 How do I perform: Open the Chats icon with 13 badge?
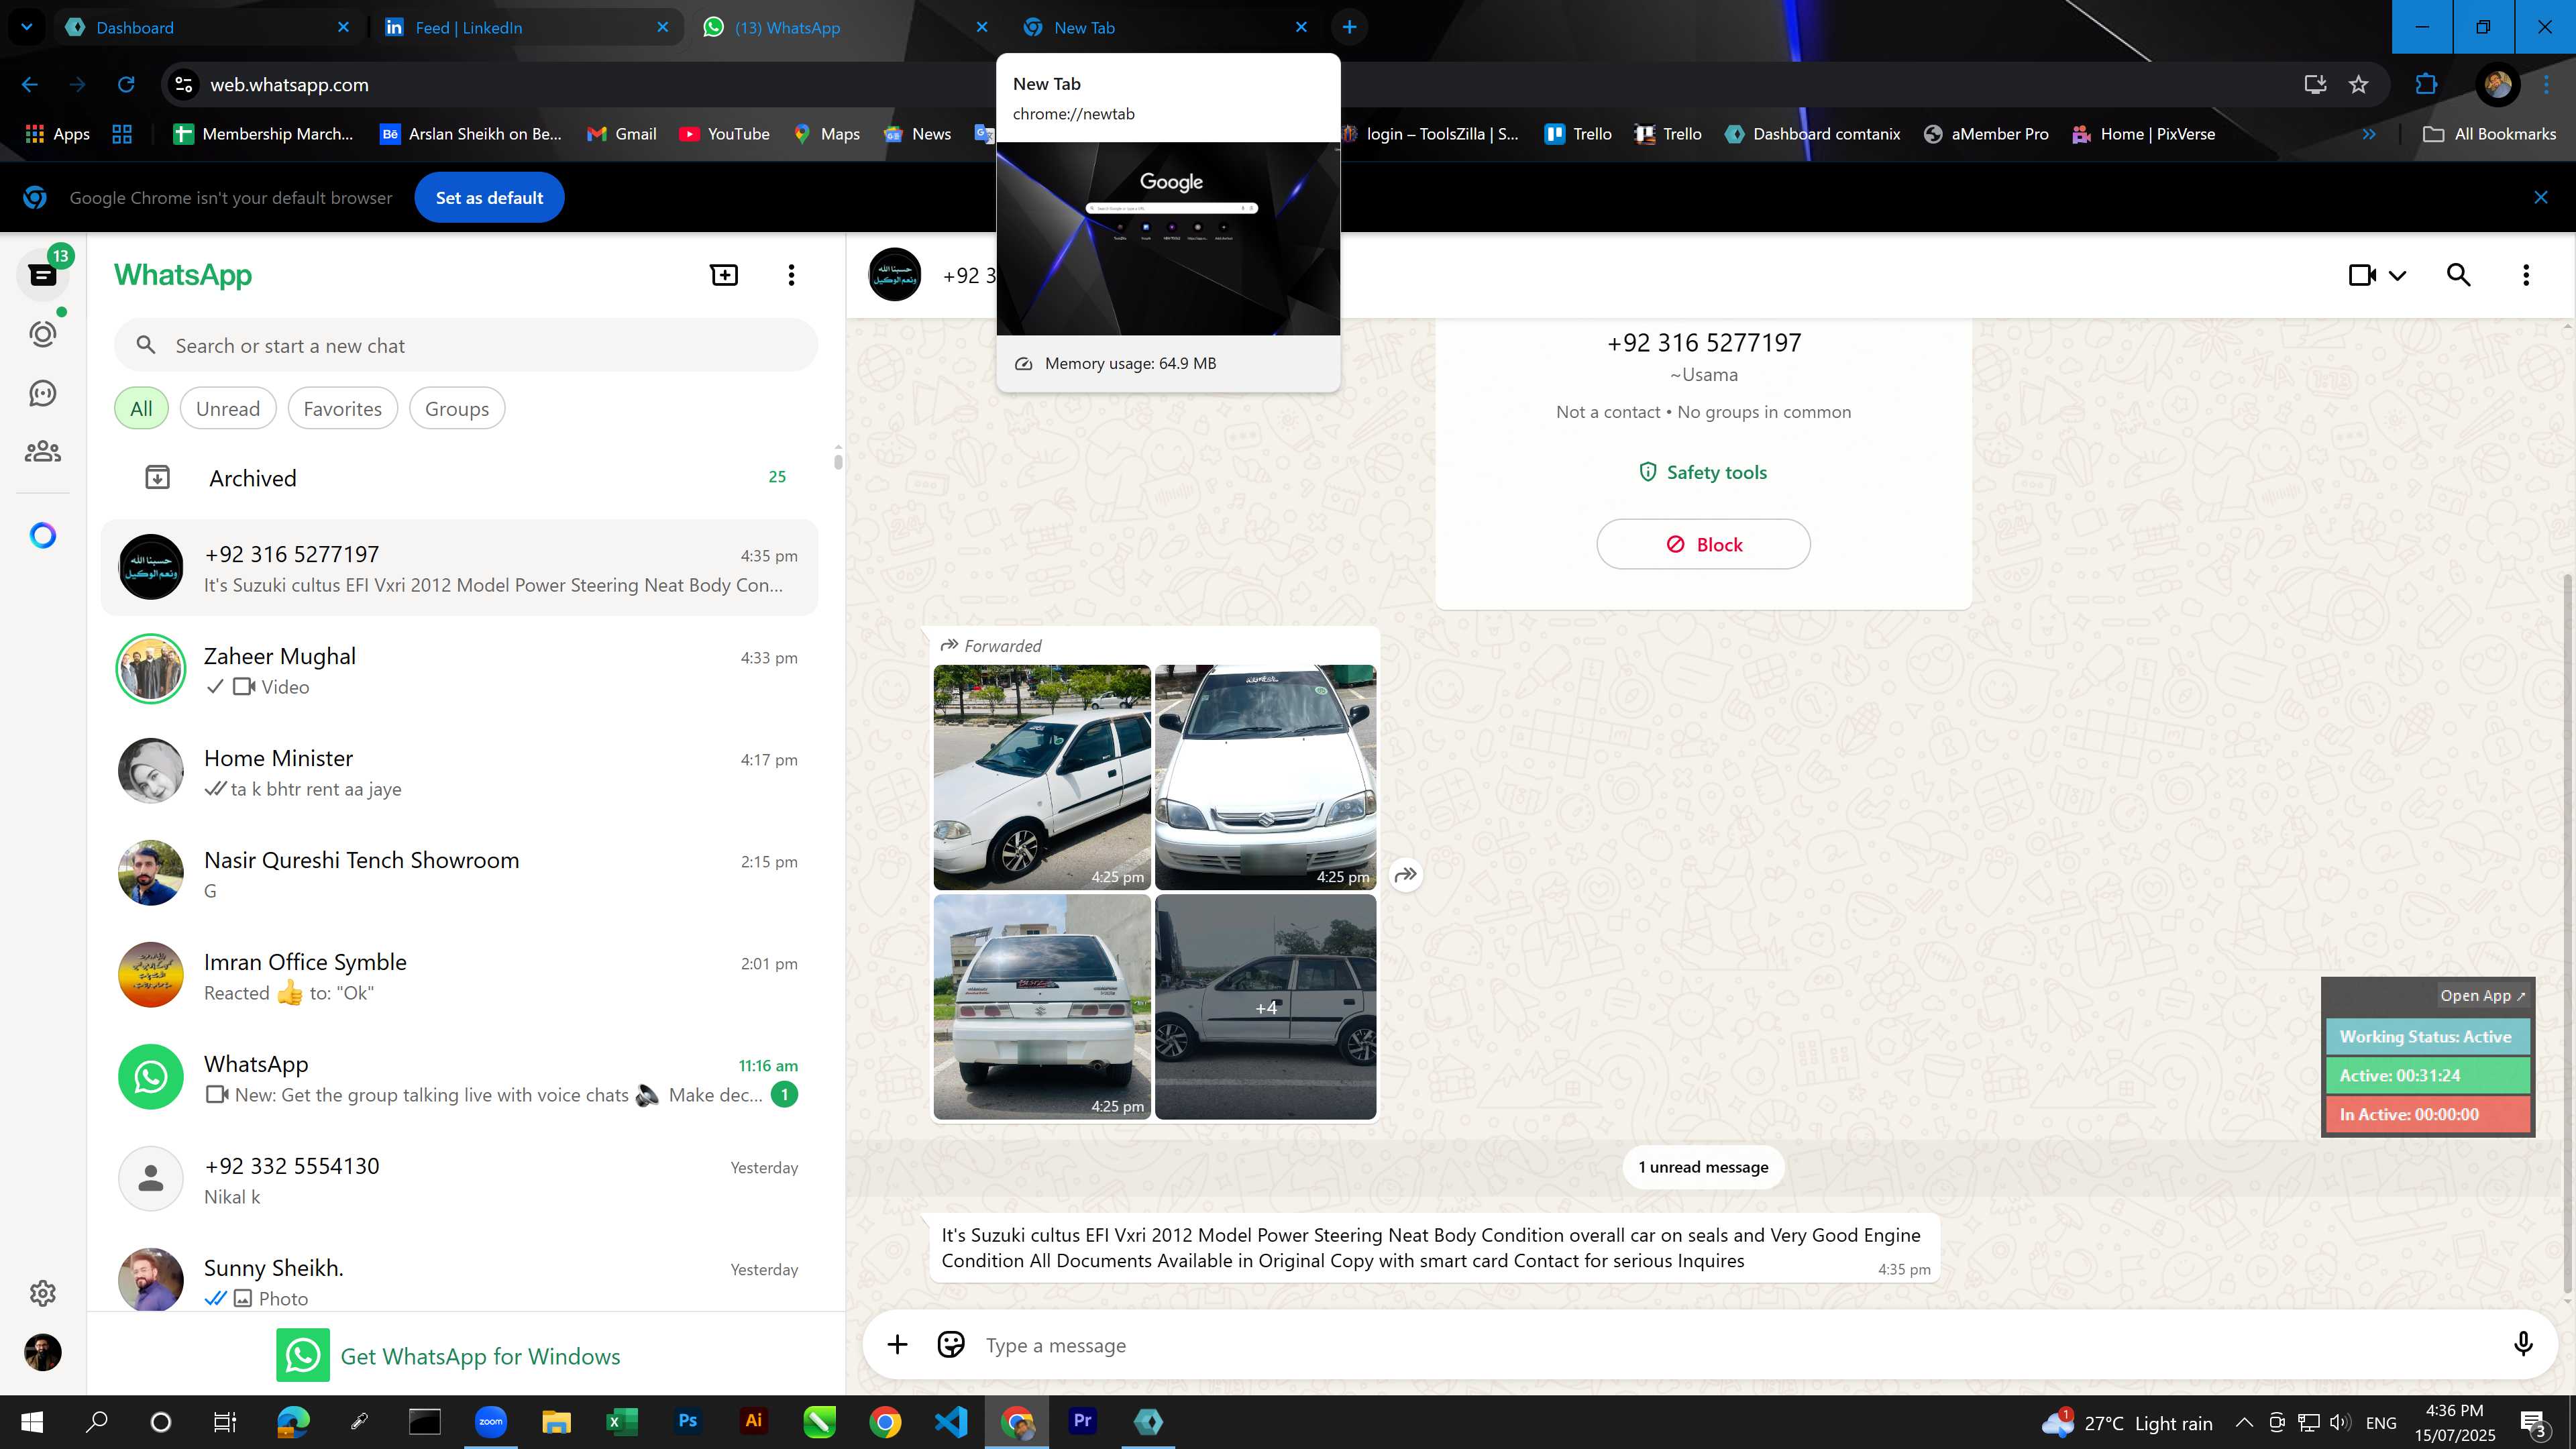click(43, 275)
